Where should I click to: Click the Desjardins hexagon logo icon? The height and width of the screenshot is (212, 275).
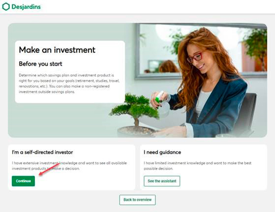pos(6,7)
